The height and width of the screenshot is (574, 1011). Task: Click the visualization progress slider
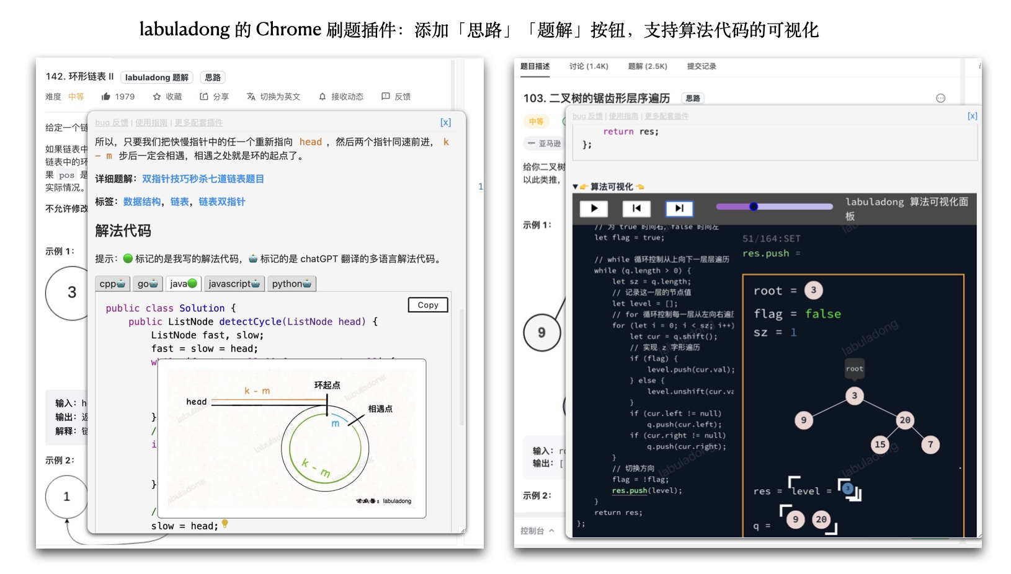(754, 206)
